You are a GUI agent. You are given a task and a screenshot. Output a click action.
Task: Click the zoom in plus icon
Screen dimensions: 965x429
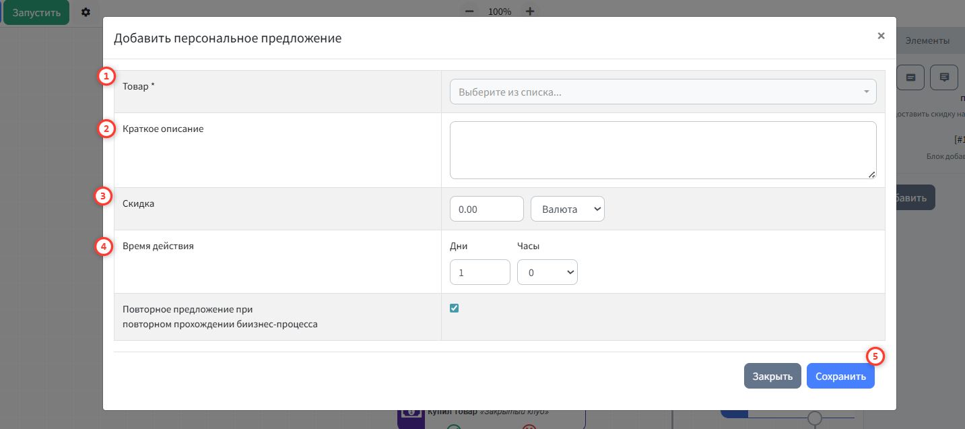[530, 11]
